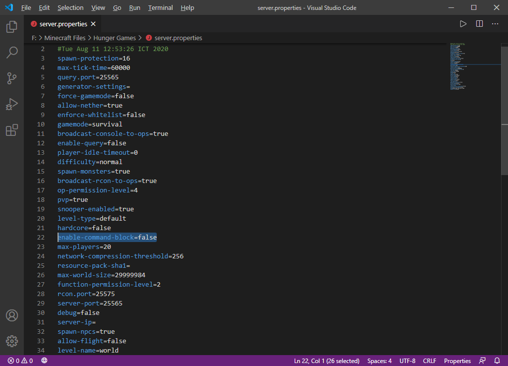Close the server.properties tab

coord(93,24)
